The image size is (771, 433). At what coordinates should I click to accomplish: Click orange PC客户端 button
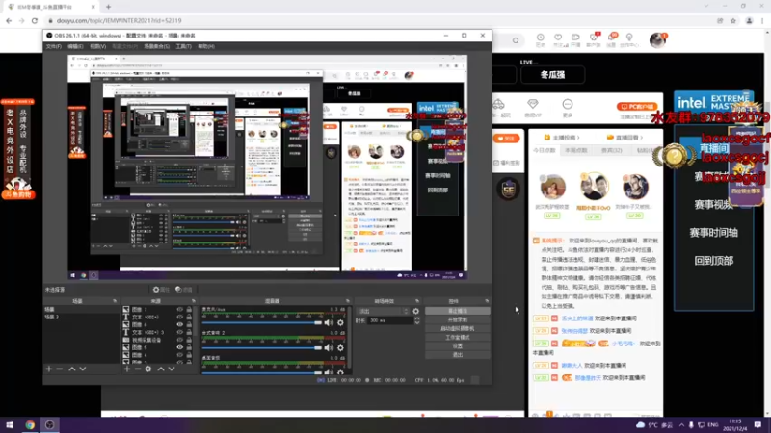pos(637,106)
